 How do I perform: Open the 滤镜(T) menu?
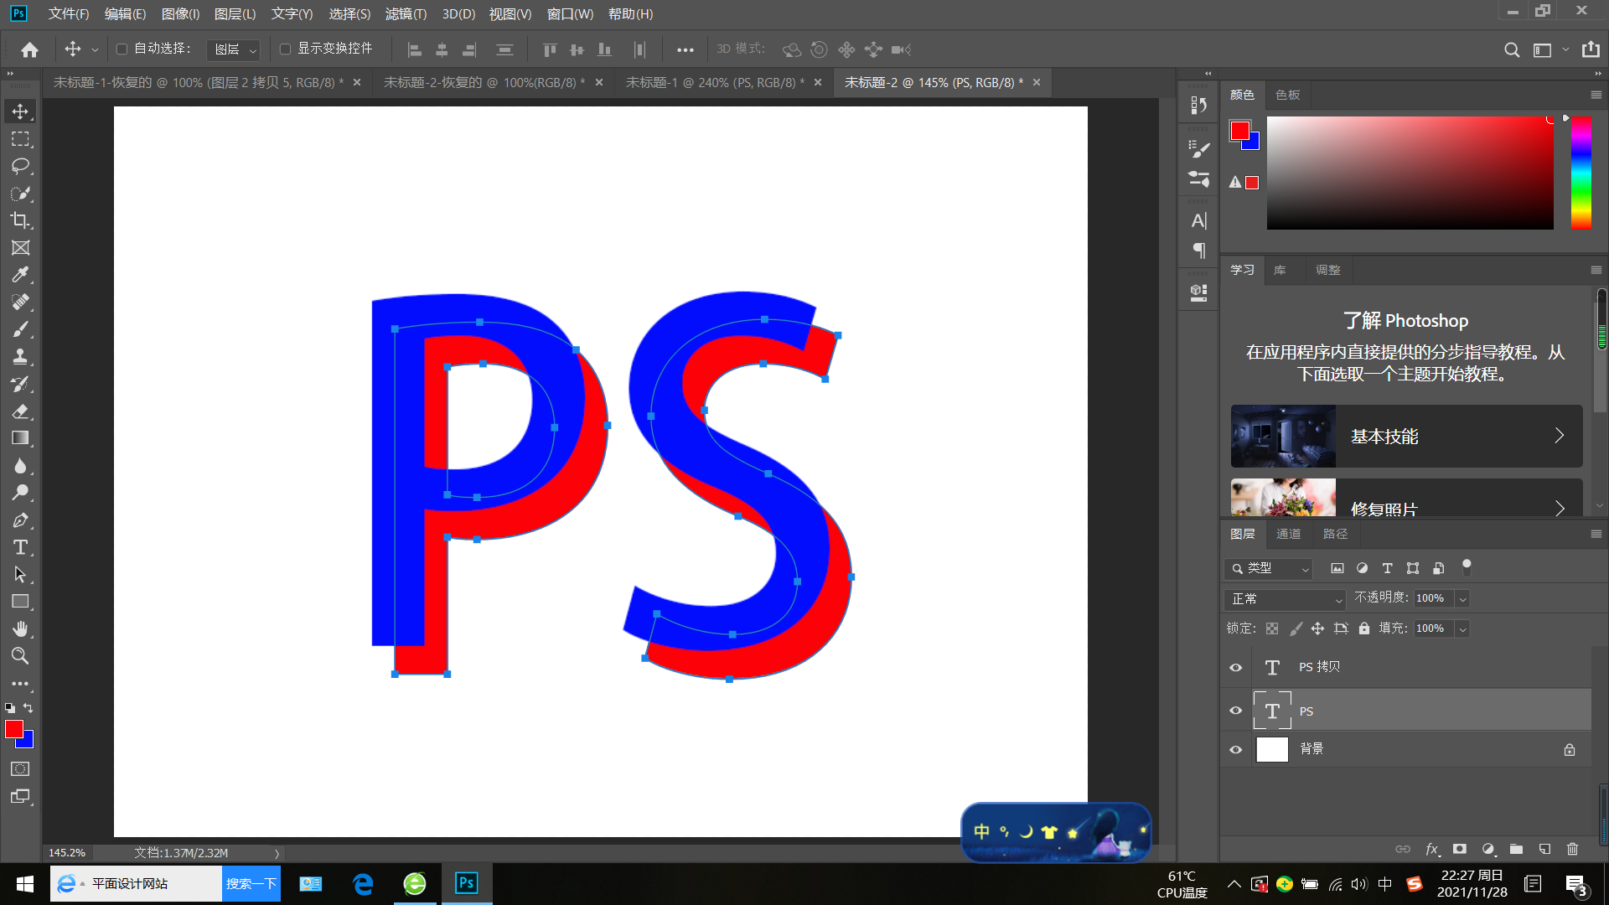tap(406, 14)
